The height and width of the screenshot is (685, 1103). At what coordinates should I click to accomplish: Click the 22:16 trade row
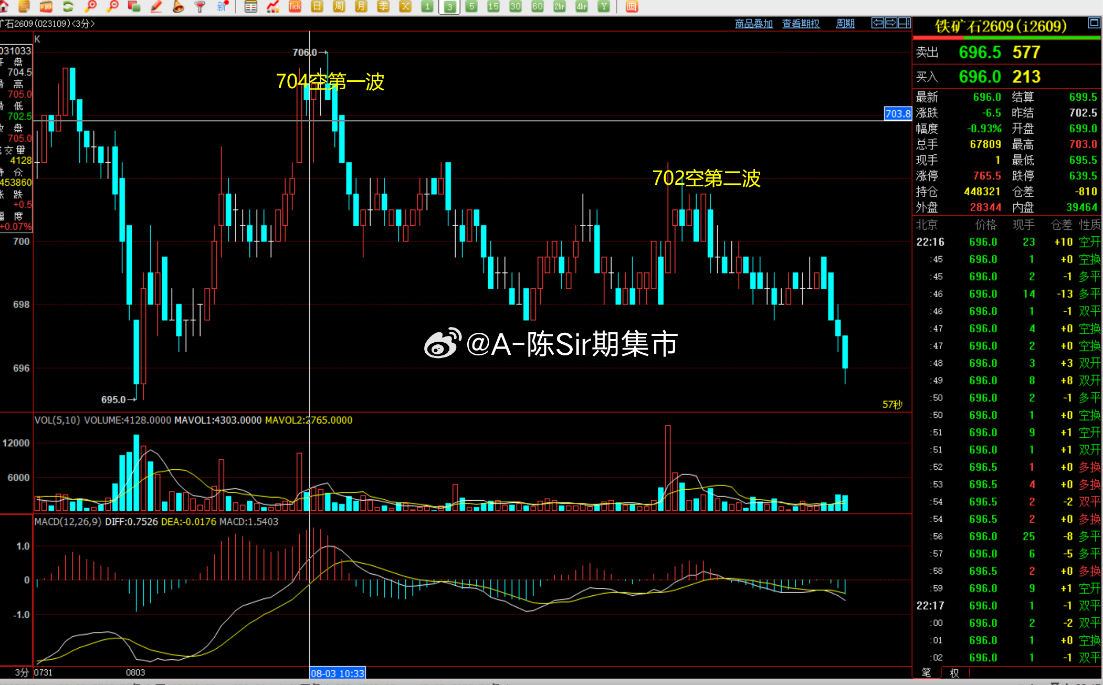(x=1007, y=242)
